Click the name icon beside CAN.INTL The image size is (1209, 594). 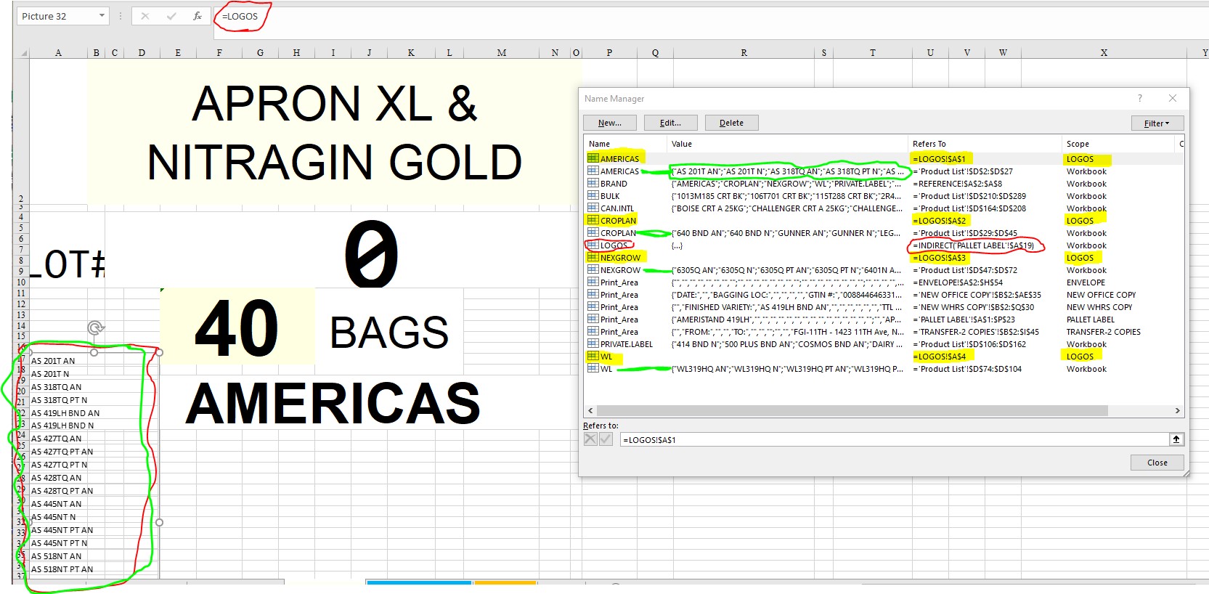[x=593, y=208]
